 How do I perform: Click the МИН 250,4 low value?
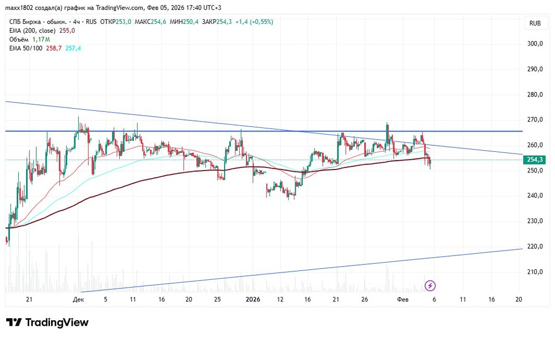pyautogui.click(x=184, y=22)
